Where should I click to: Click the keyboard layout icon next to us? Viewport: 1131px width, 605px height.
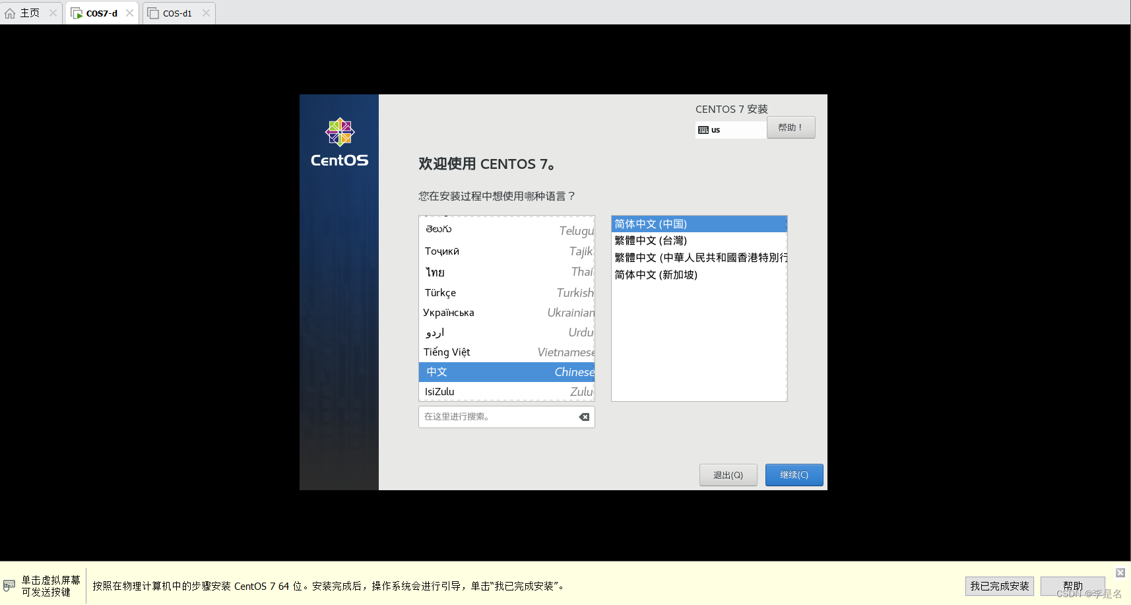(x=703, y=130)
